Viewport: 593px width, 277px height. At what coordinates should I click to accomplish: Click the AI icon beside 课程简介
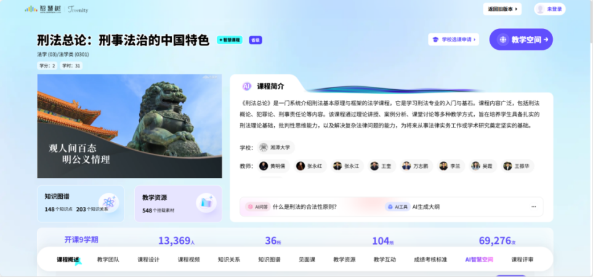[246, 86]
